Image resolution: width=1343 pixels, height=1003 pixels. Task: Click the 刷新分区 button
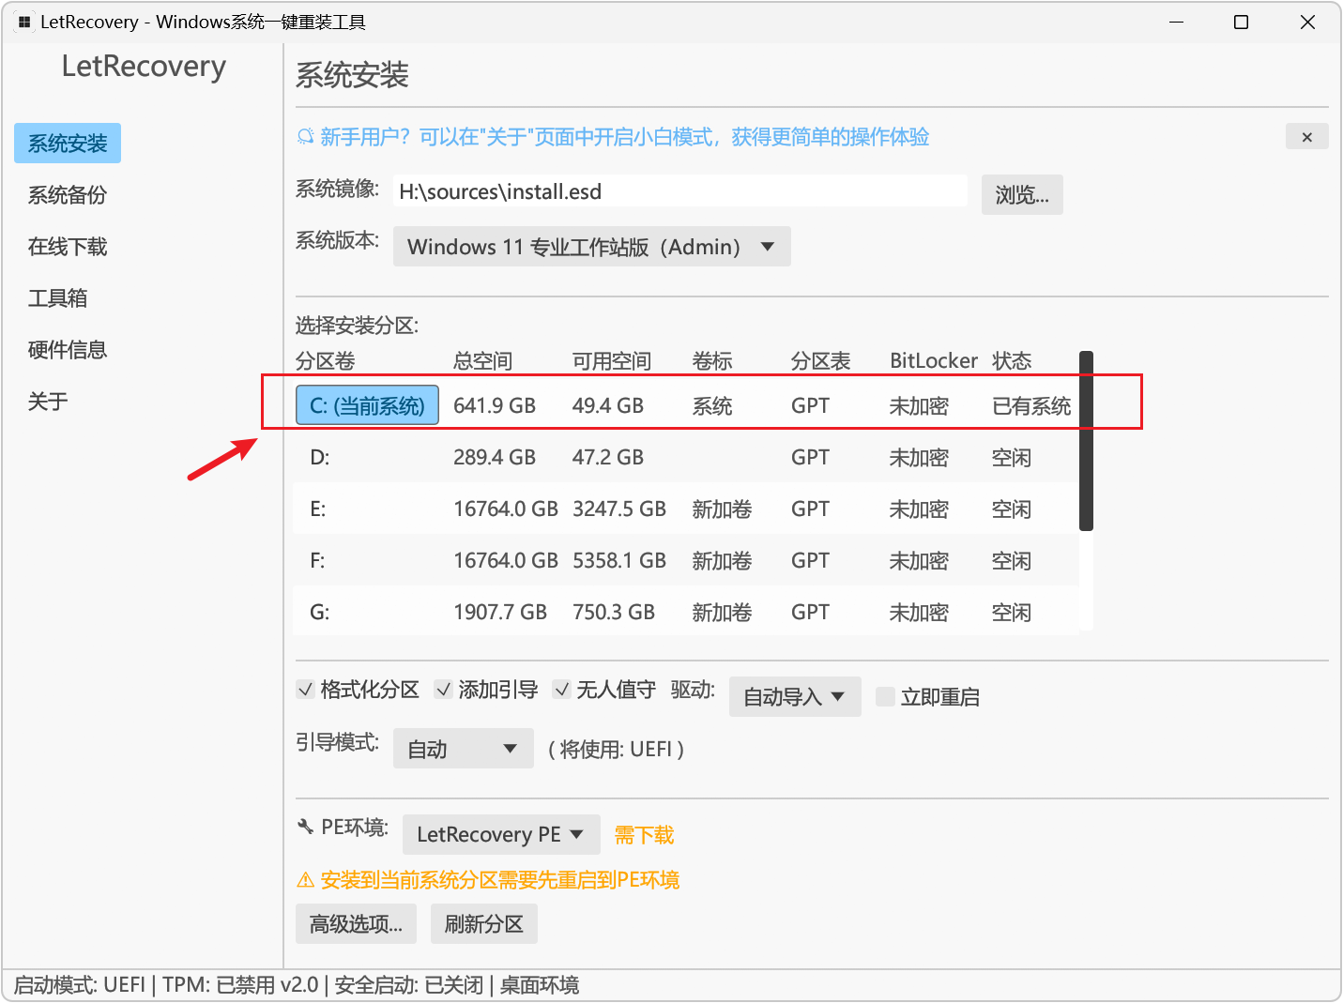(x=484, y=924)
